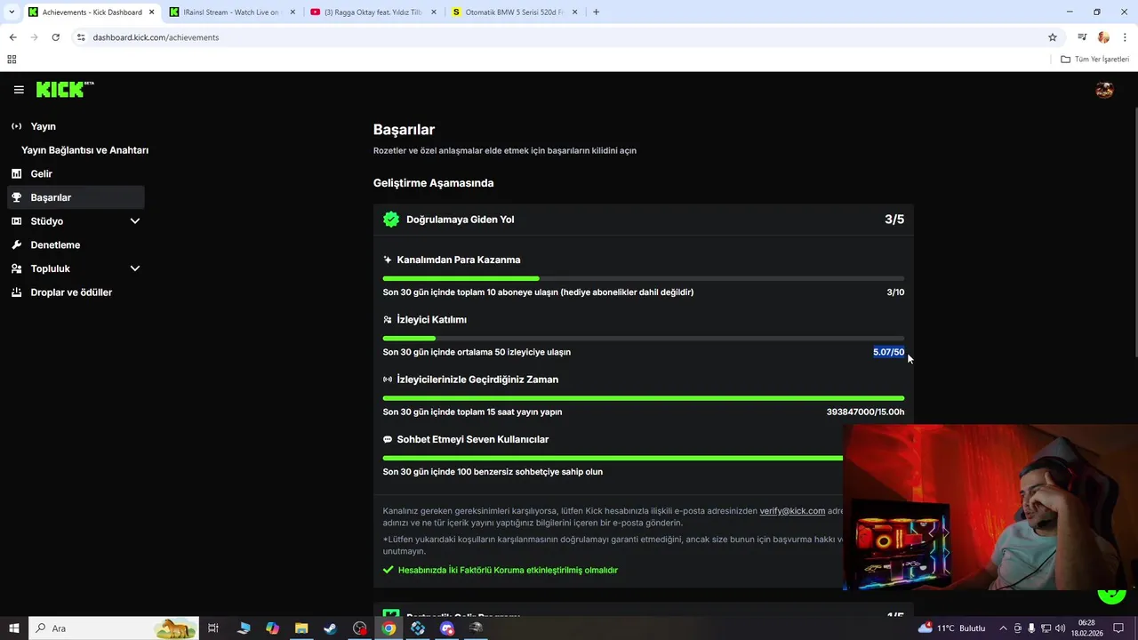Screen dimensions: 1138x640
Task: Open the clock and date flyout
Action: pos(1086,628)
